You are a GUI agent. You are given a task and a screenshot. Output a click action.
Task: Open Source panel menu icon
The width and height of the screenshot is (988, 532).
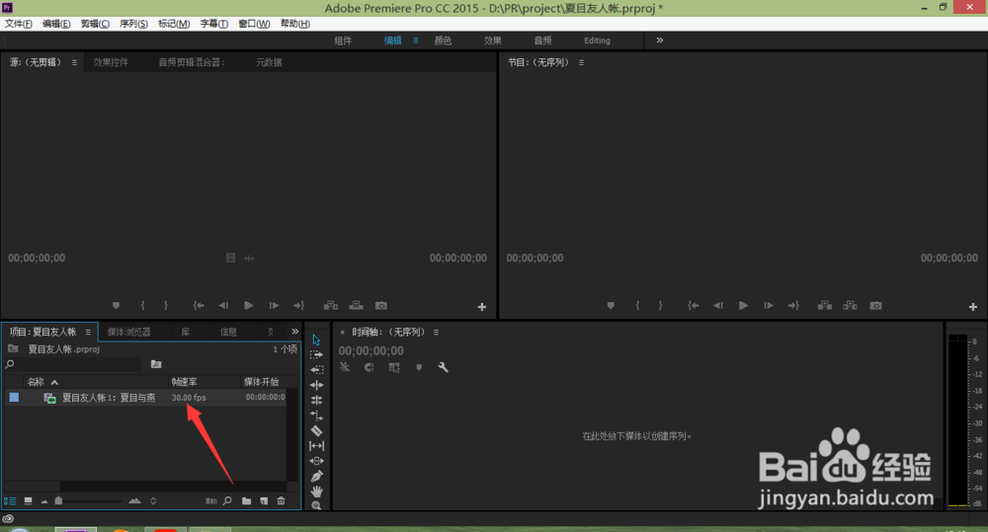pos(74,62)
